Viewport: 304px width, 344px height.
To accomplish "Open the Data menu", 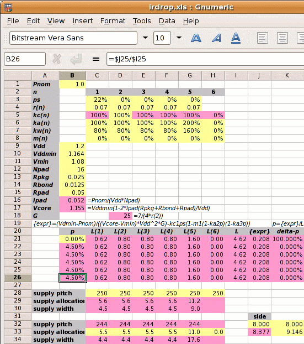I will [167, 21].
